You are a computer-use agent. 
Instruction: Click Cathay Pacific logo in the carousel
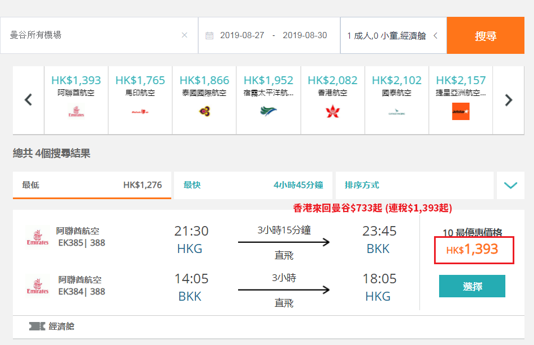(397, 112)
